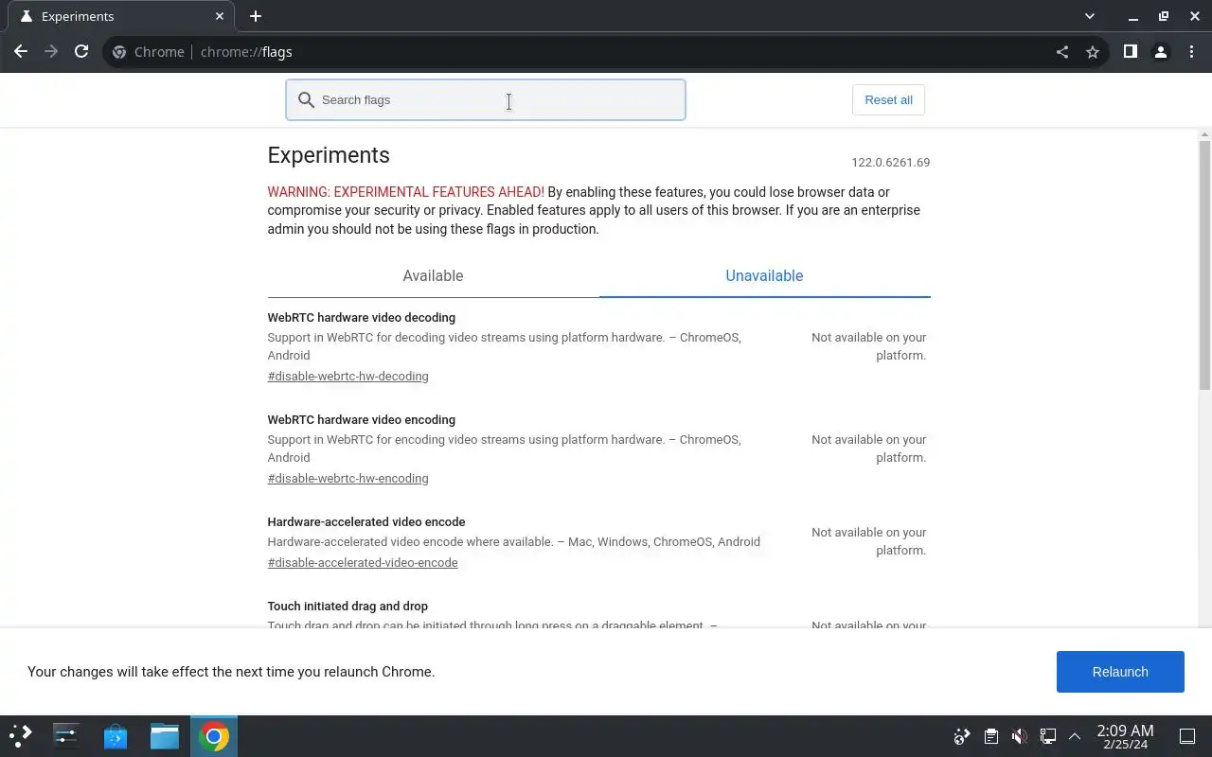Click the Hardware-accelerated video encode title
Image resolution: width=1212 pixels, height=757 pixels.
(366, 522)
